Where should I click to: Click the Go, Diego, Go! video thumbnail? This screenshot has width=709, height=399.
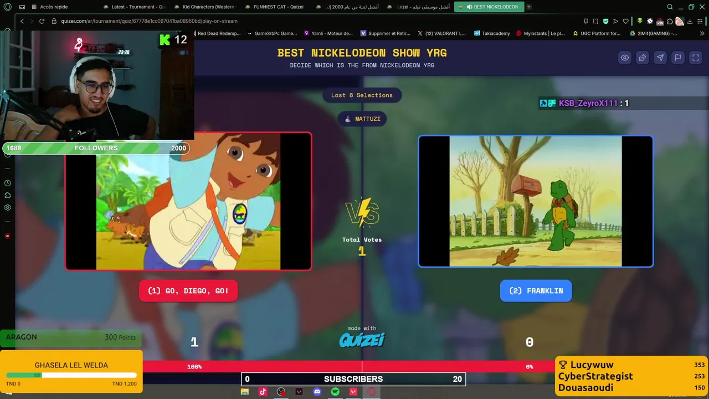[x=188, y=202]
